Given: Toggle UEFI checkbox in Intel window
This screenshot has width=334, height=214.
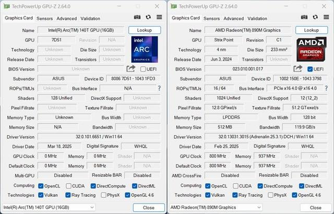Looking at the screenshot, I should (143, 69).
